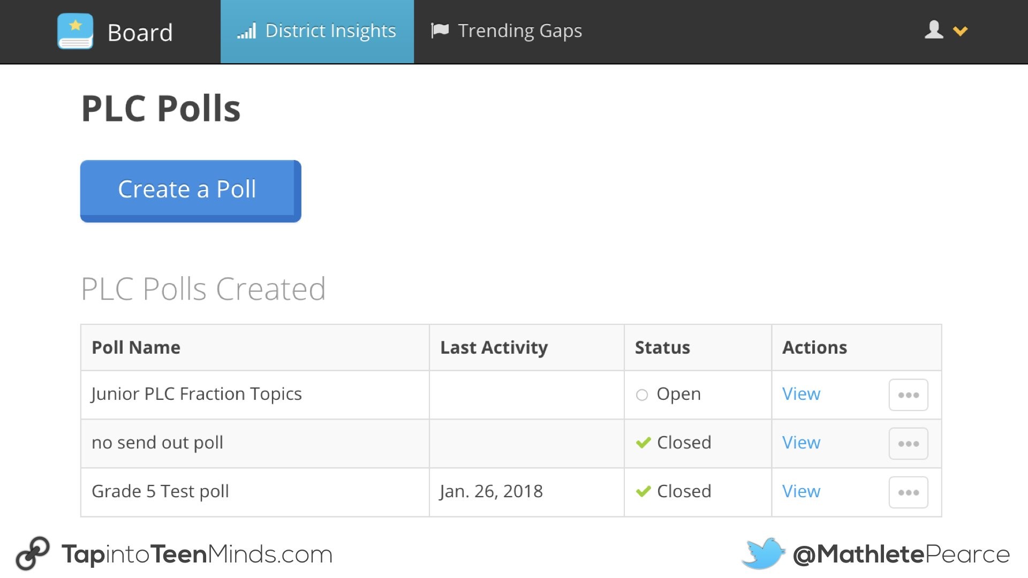Open more actions for Grade 5 Test poll
This screenshot has height=578, width=1028.
(x=908, y=492)
